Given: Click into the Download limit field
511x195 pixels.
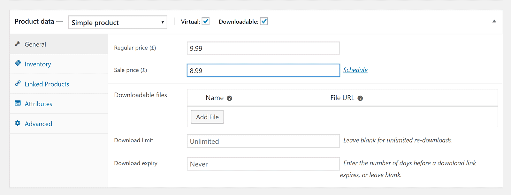Looking at the screenshot, I should tap(263, 141).
